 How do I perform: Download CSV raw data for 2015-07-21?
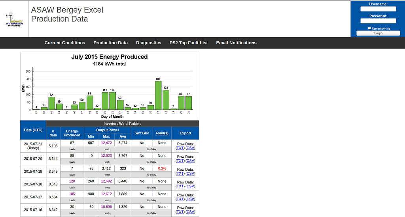[190, 148]
